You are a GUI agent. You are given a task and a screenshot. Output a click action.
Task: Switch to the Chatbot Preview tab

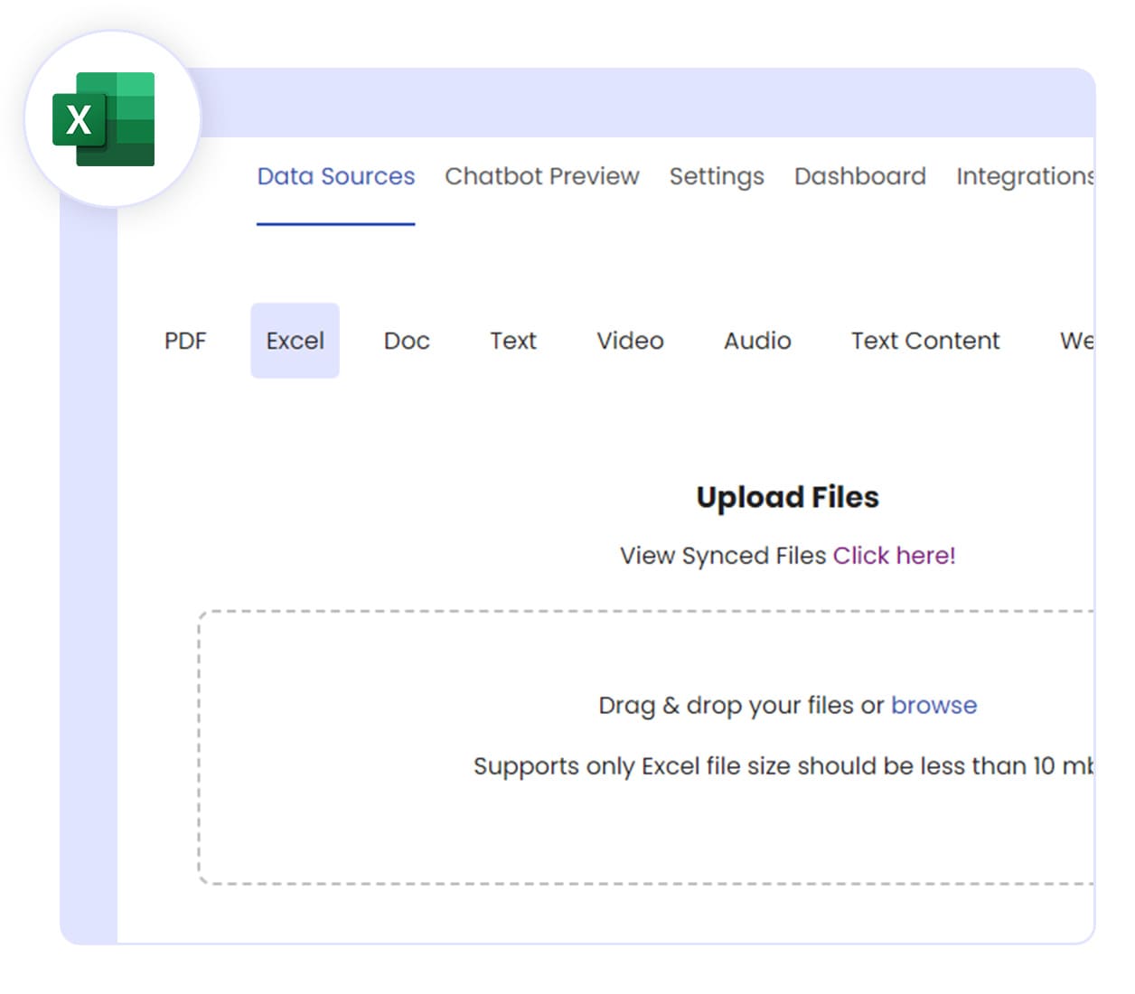(542, 176)
